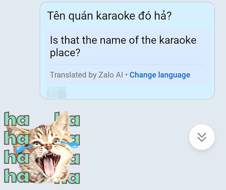Click the word "karaoke" in the Vietnamese message

pyautogui.click(x=116, y=16)
